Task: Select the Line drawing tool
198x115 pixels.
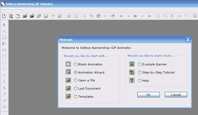Action: click(x=4, y=75)
